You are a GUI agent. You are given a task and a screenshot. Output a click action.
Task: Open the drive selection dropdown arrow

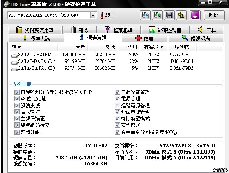(93, 15)
